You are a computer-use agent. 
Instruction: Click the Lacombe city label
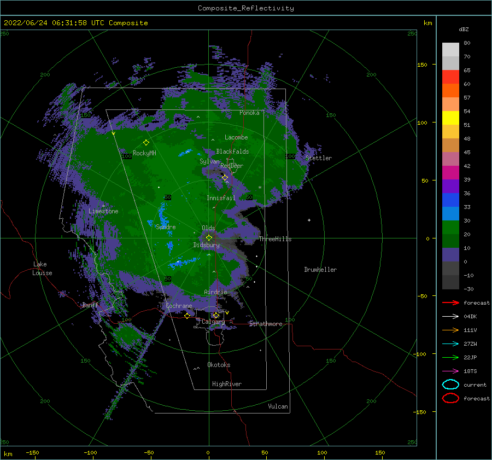point(236,137)
